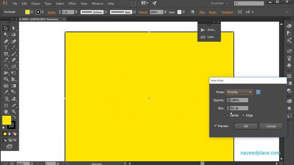
Task: Select the Artboard tool
Action: click(6, 105)
